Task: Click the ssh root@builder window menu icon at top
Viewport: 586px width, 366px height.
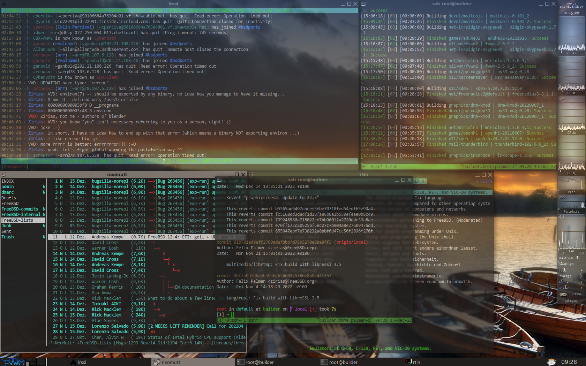Action: (x=363, y=4)
